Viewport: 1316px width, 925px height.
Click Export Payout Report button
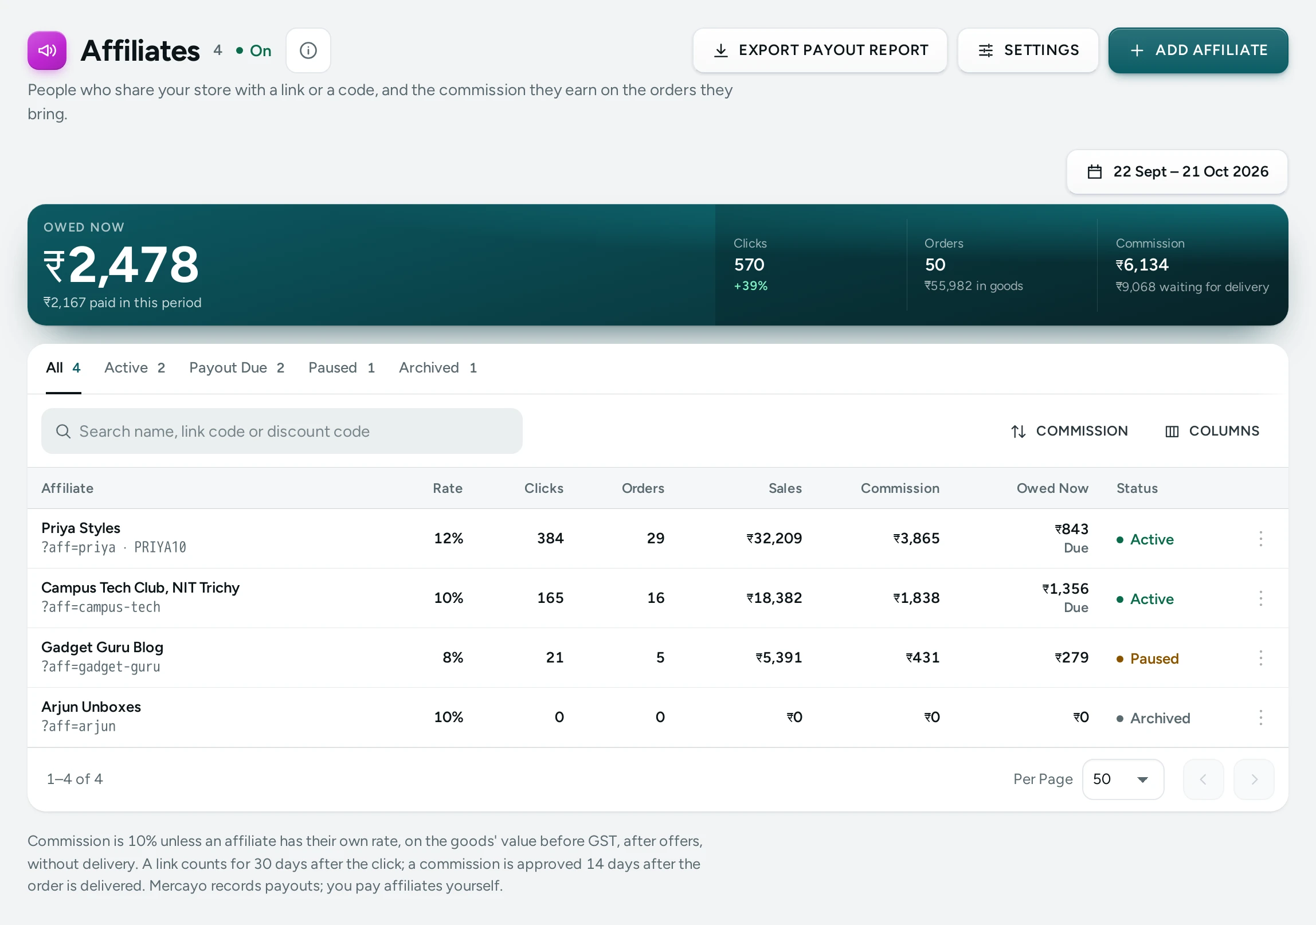click(x=820, y=50)
